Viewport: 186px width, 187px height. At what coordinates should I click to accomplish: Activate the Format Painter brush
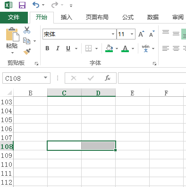[27, 52]
